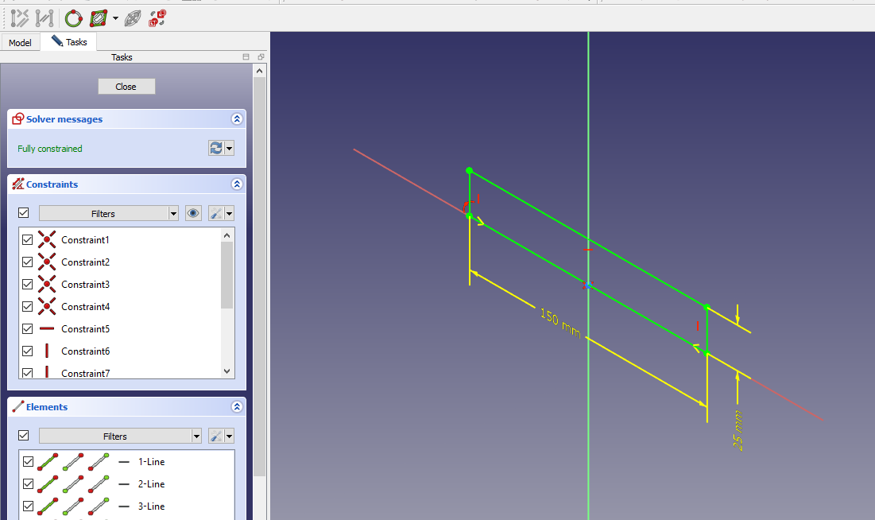
Task: Click the Tasks panel collapse title icon
Action: coord(246,57)
